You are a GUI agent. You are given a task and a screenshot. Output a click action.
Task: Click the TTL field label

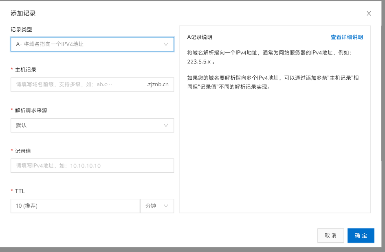click(x=20, y=191)
